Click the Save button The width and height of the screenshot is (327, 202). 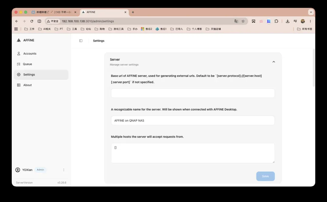265,176
